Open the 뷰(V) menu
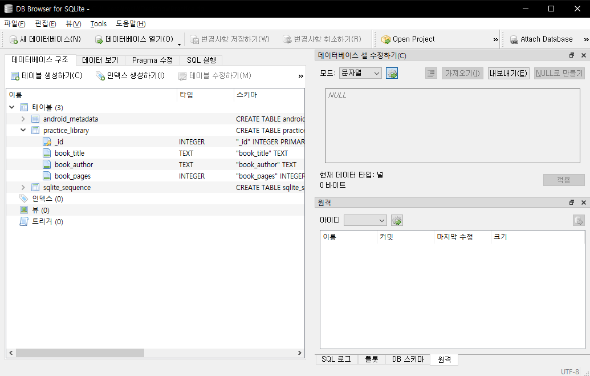Viewport: 590px width, 376px height. pyautogui.click(x=73, y=24)
